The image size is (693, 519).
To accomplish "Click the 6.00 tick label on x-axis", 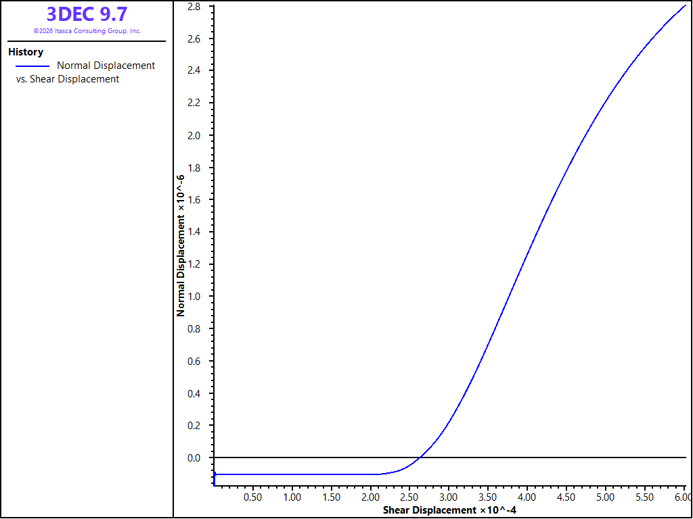I will click(x=683, y=497).
